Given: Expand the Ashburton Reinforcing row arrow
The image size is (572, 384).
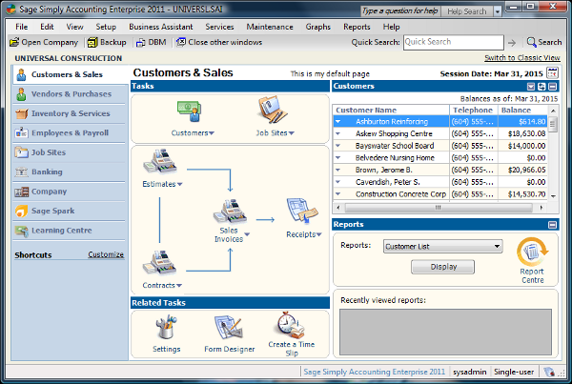Looking at the screenshot, I should coord(338,121).
